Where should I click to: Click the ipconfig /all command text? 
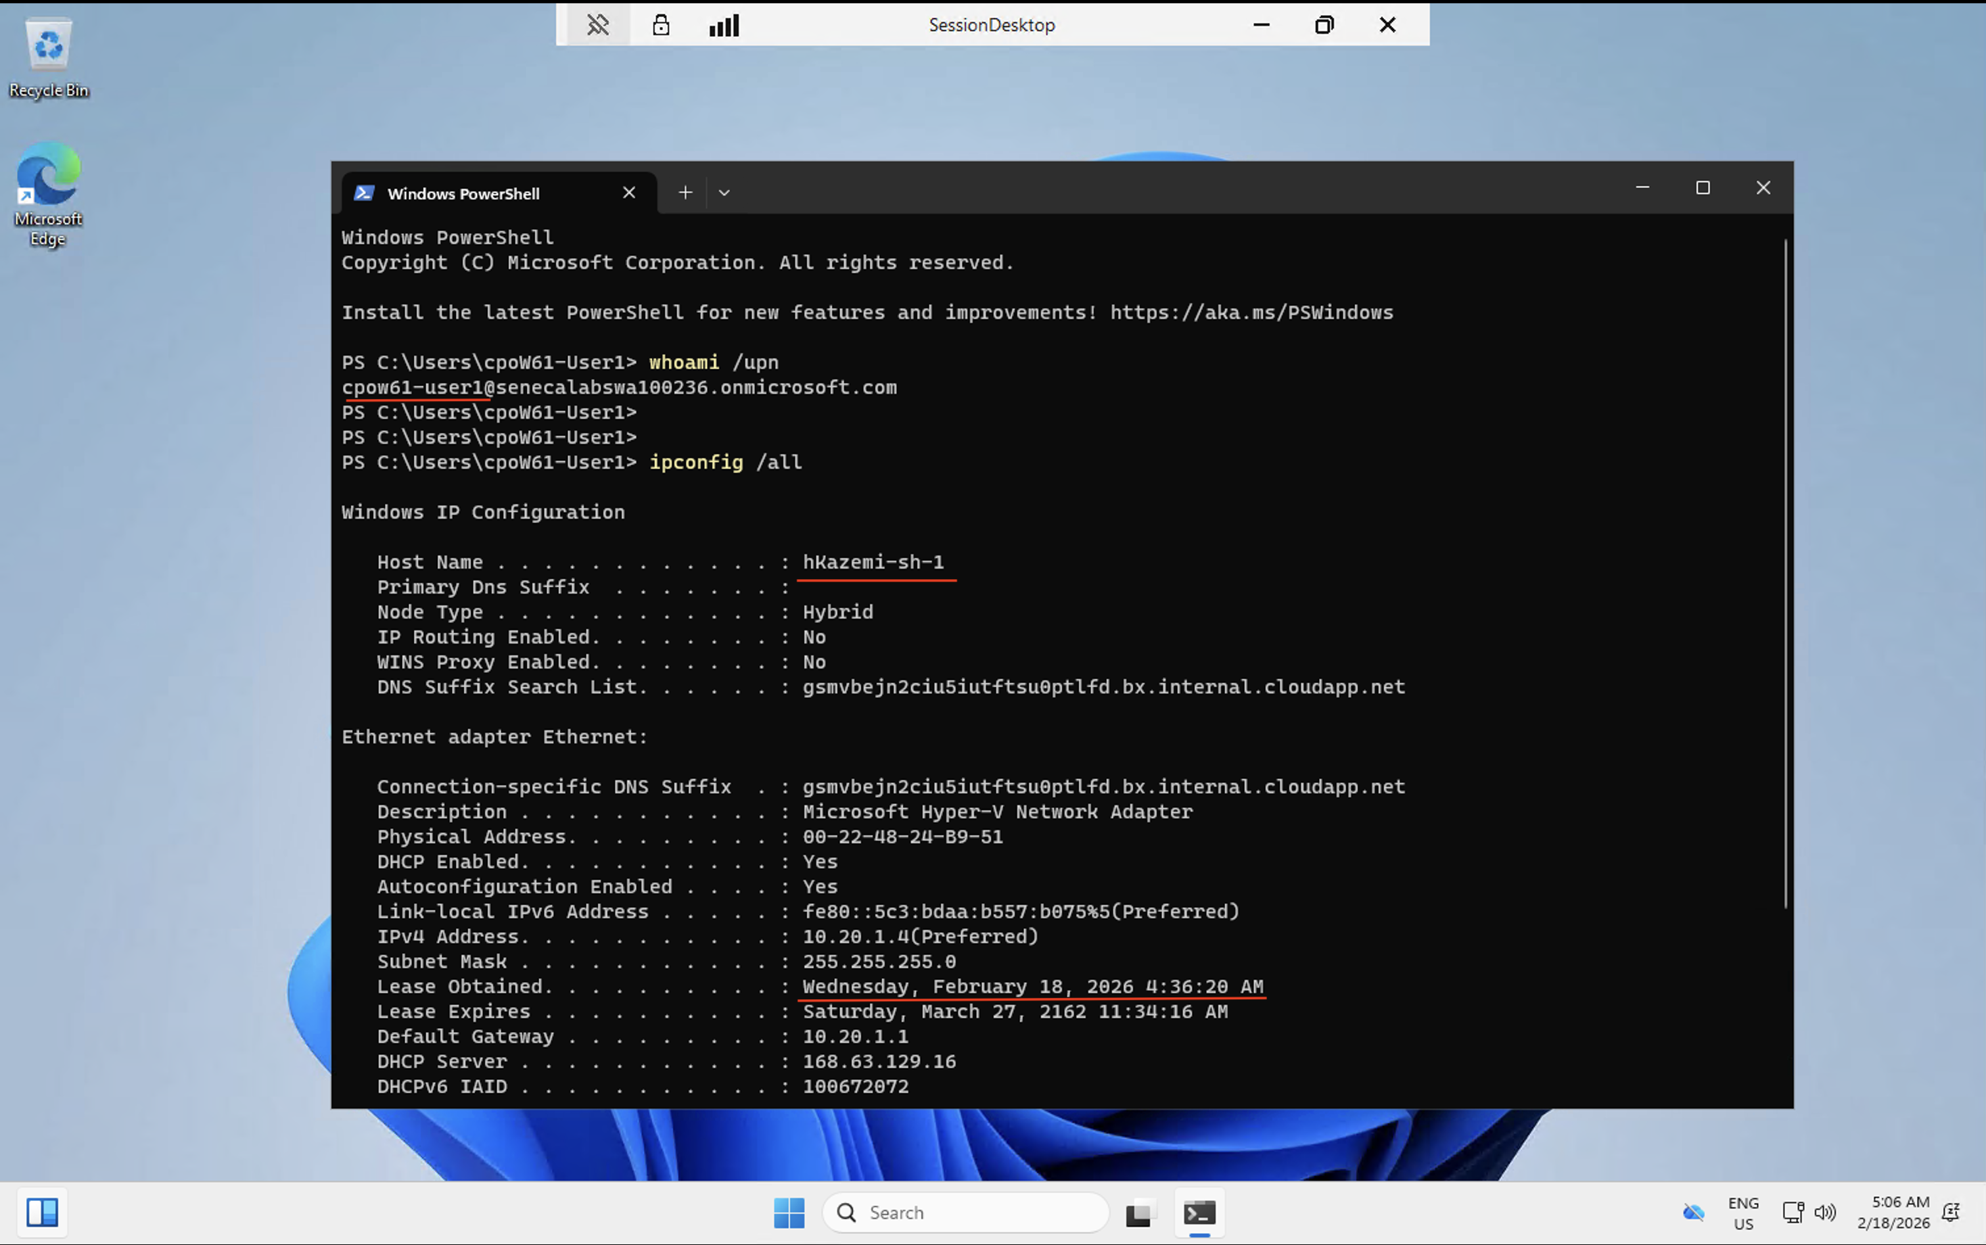pos(725,463)
